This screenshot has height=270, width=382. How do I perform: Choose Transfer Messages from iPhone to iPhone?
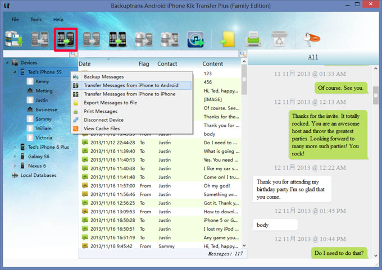click(131, 94)
